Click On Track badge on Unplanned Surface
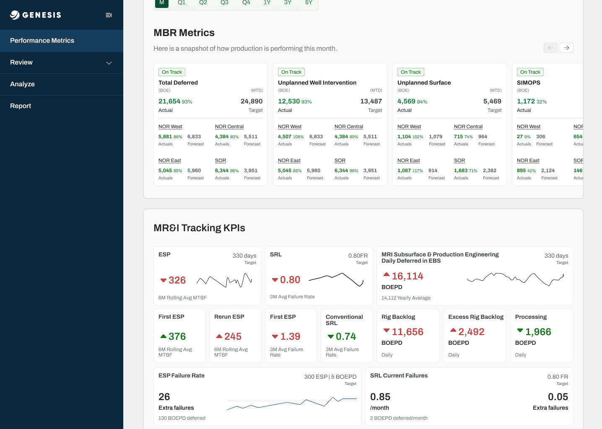 (x=411, y=72)
